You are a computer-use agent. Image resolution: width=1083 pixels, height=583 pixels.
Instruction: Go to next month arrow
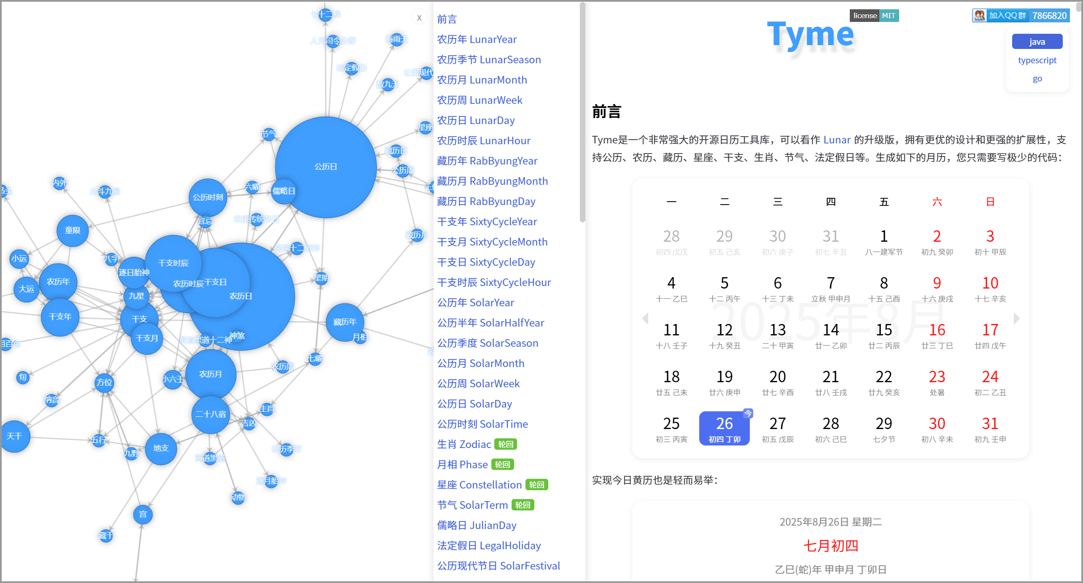pyautogui.click(x=1016, y=318)
